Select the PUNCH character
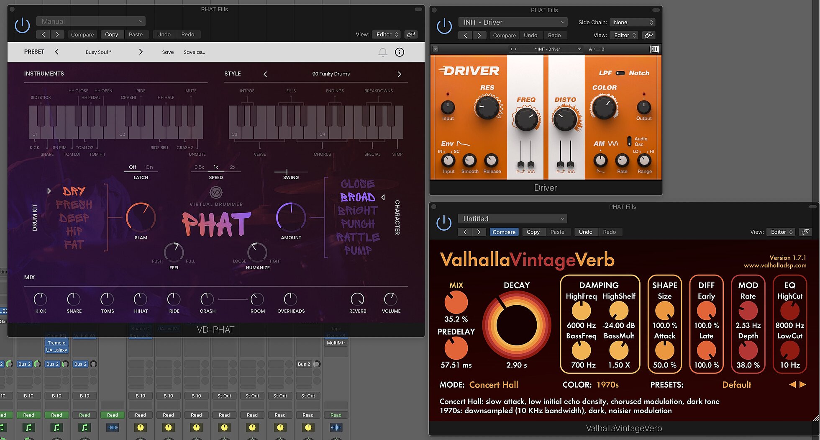 (x=358, y=224)
